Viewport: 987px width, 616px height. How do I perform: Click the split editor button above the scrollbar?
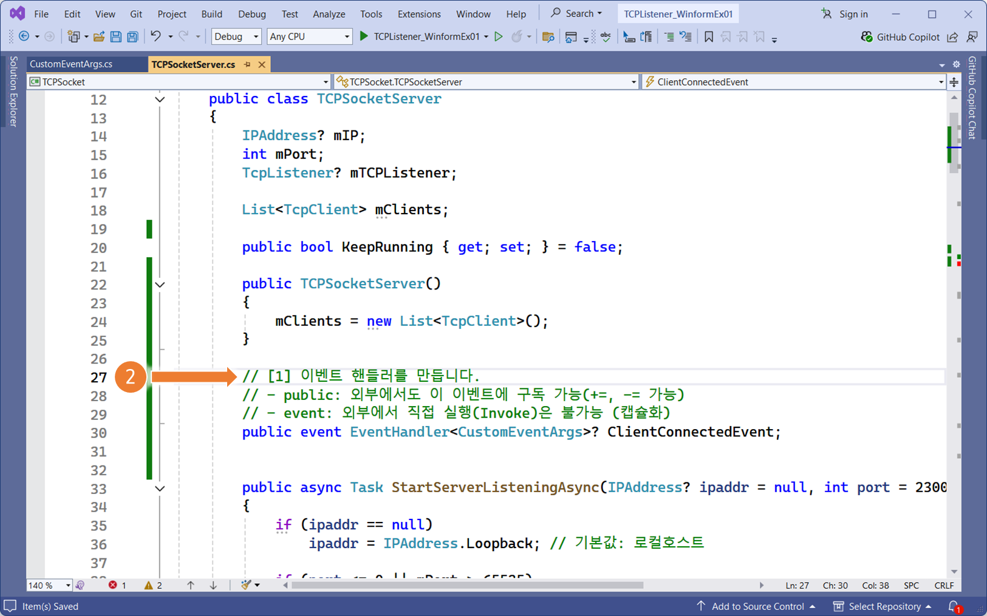pyautogui.click(x=954, y=82)
